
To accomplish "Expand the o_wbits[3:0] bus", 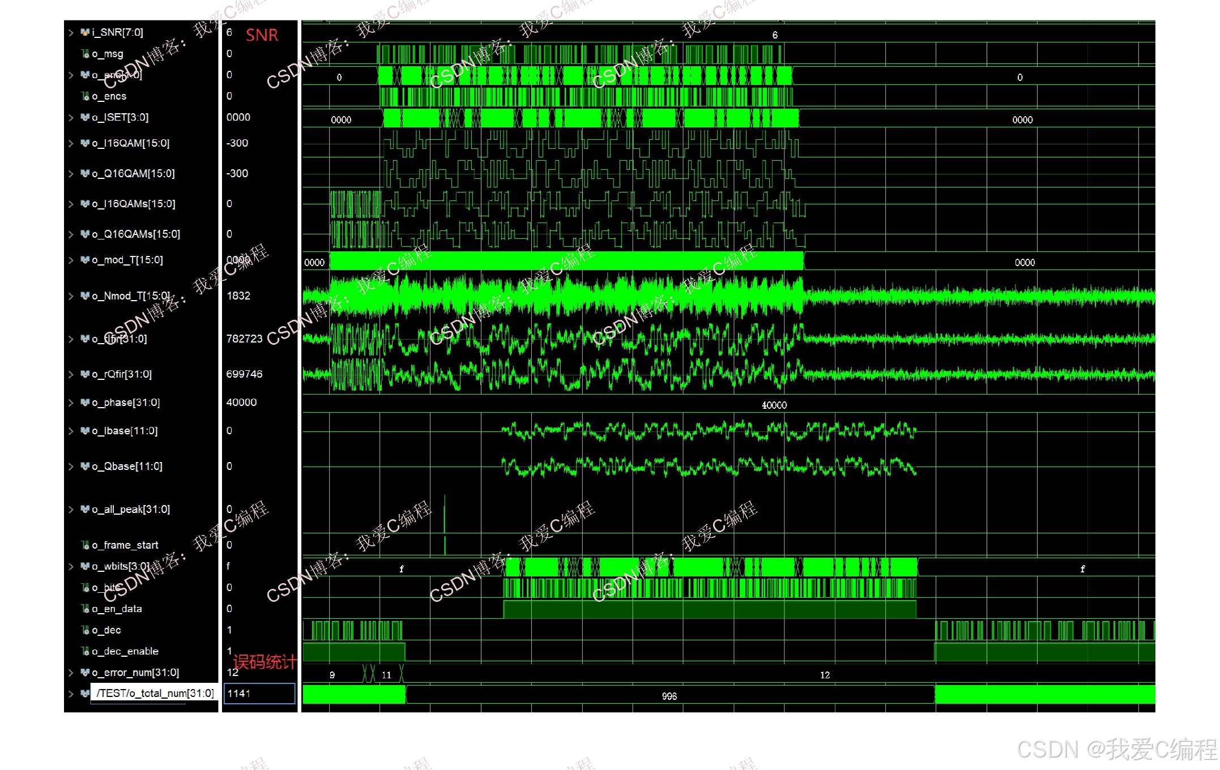I will pos(71,567).
